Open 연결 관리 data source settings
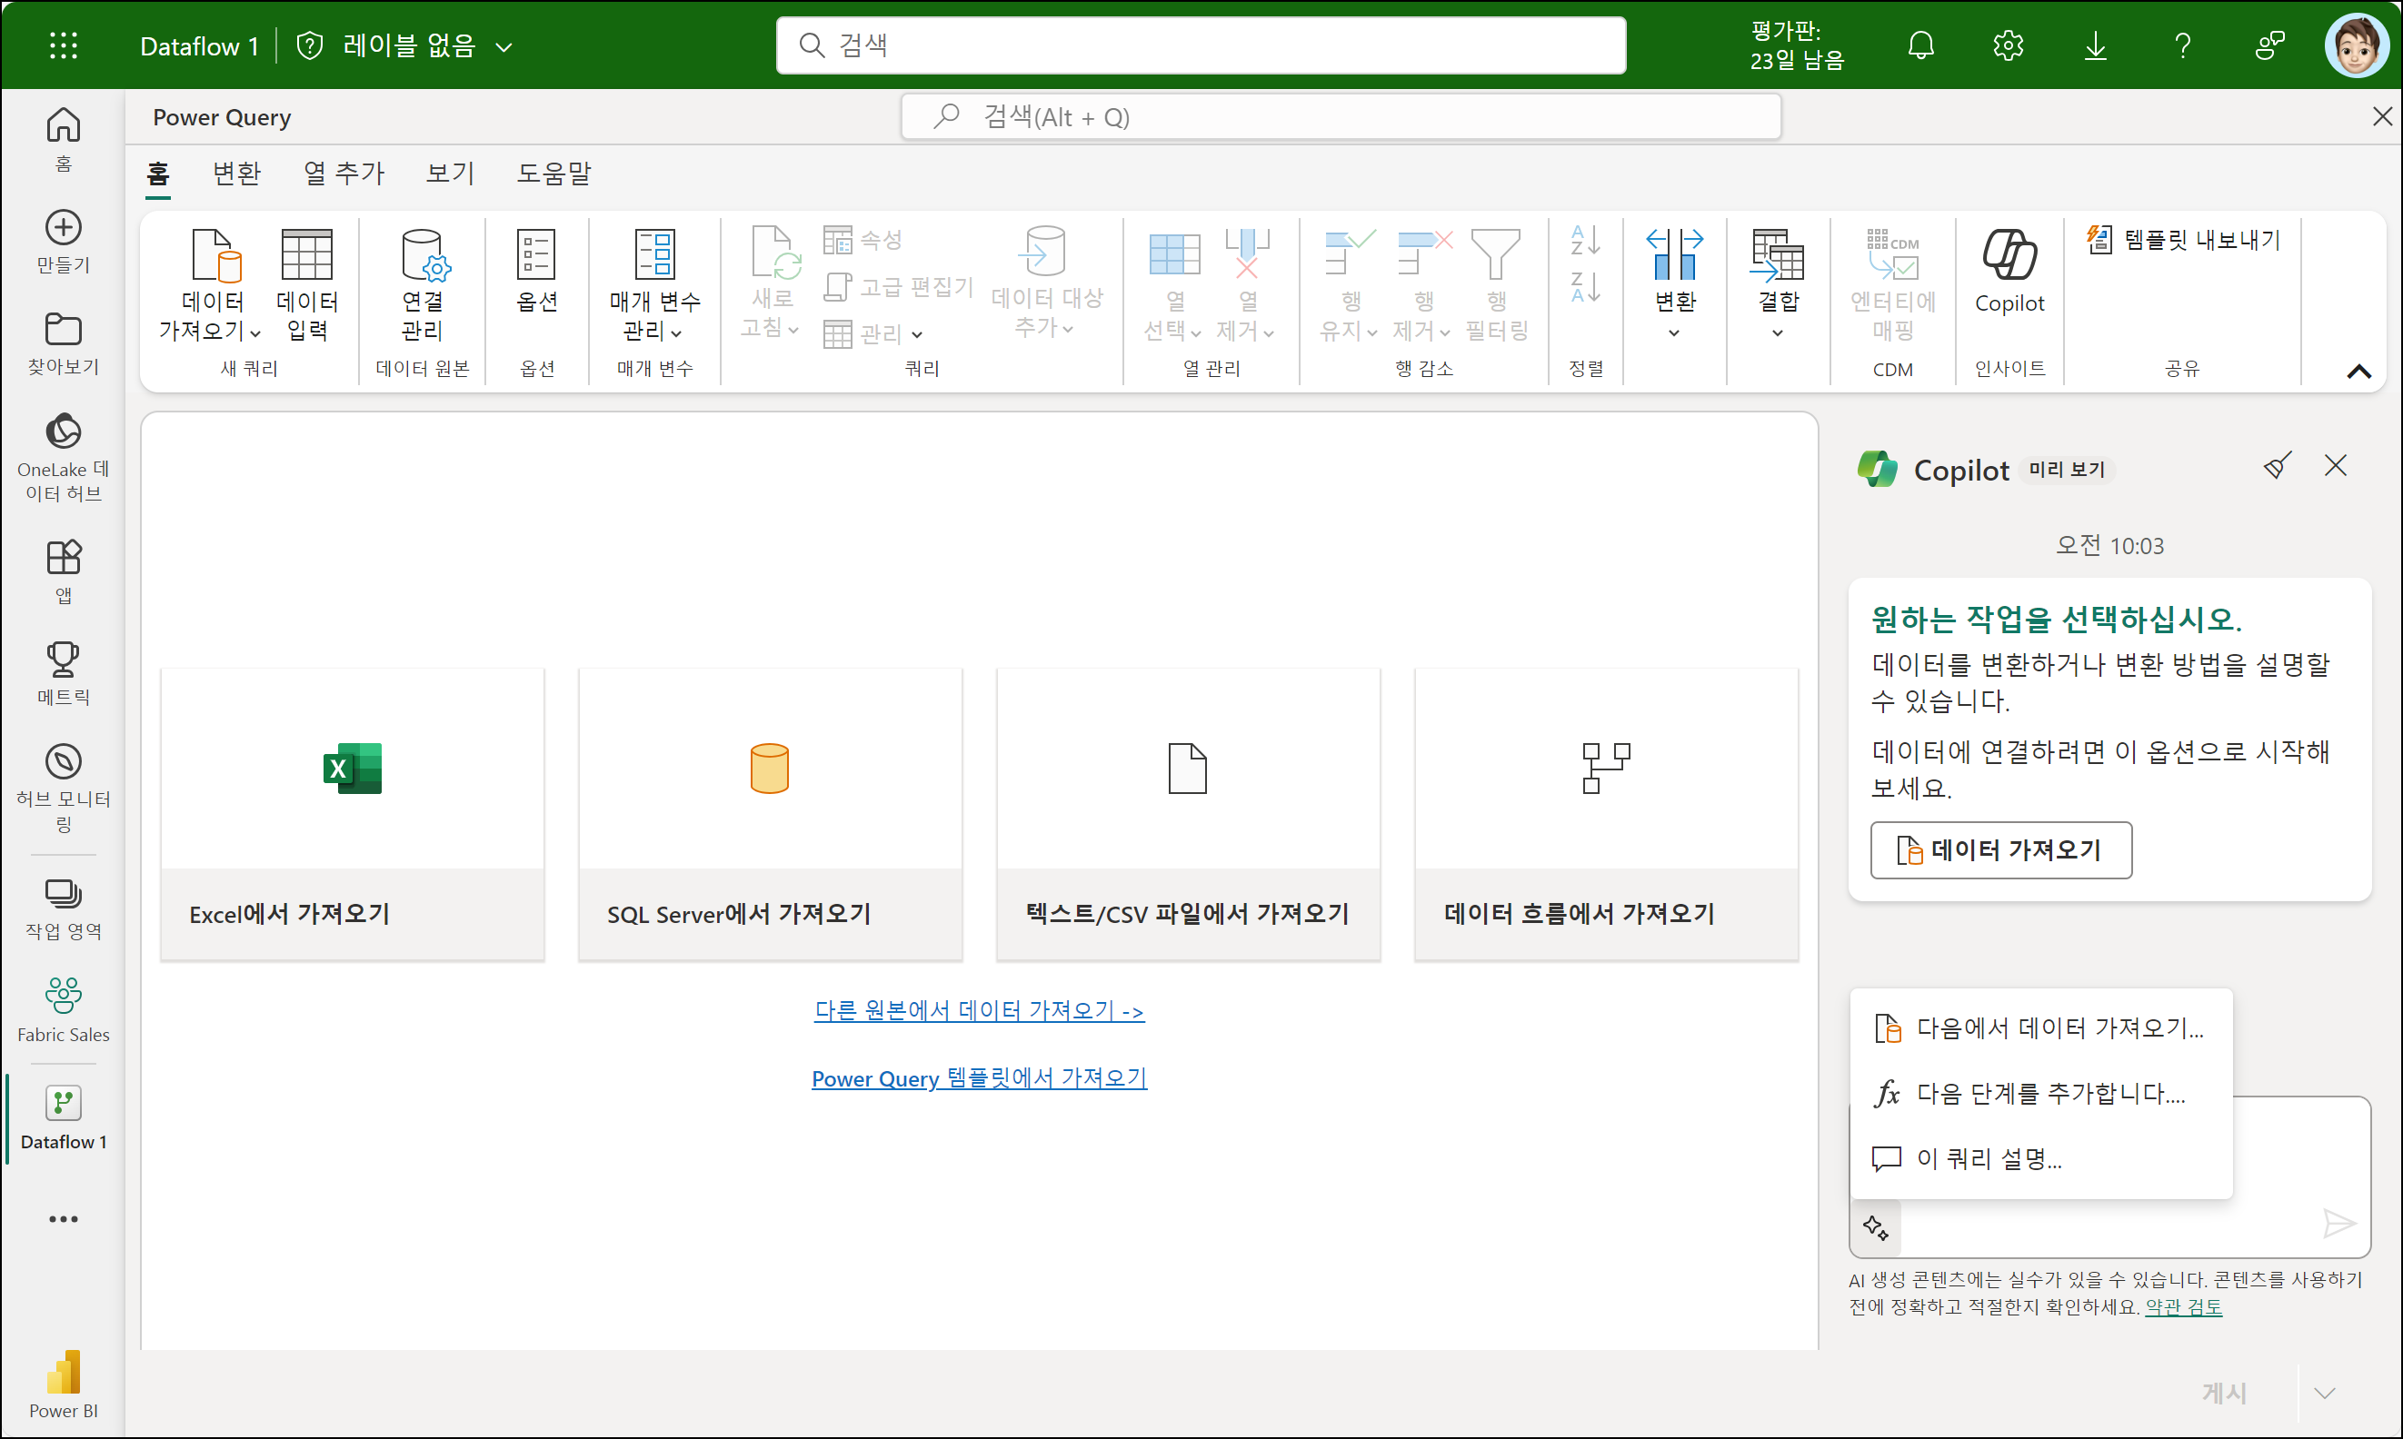The width and height of the screenshot is (2403, 1439). pos(422,283)
